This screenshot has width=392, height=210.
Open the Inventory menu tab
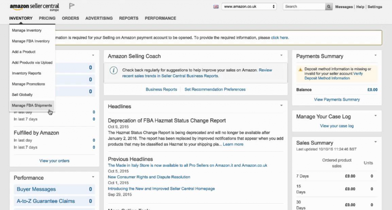pyautogui.click(x=21, y=18)
